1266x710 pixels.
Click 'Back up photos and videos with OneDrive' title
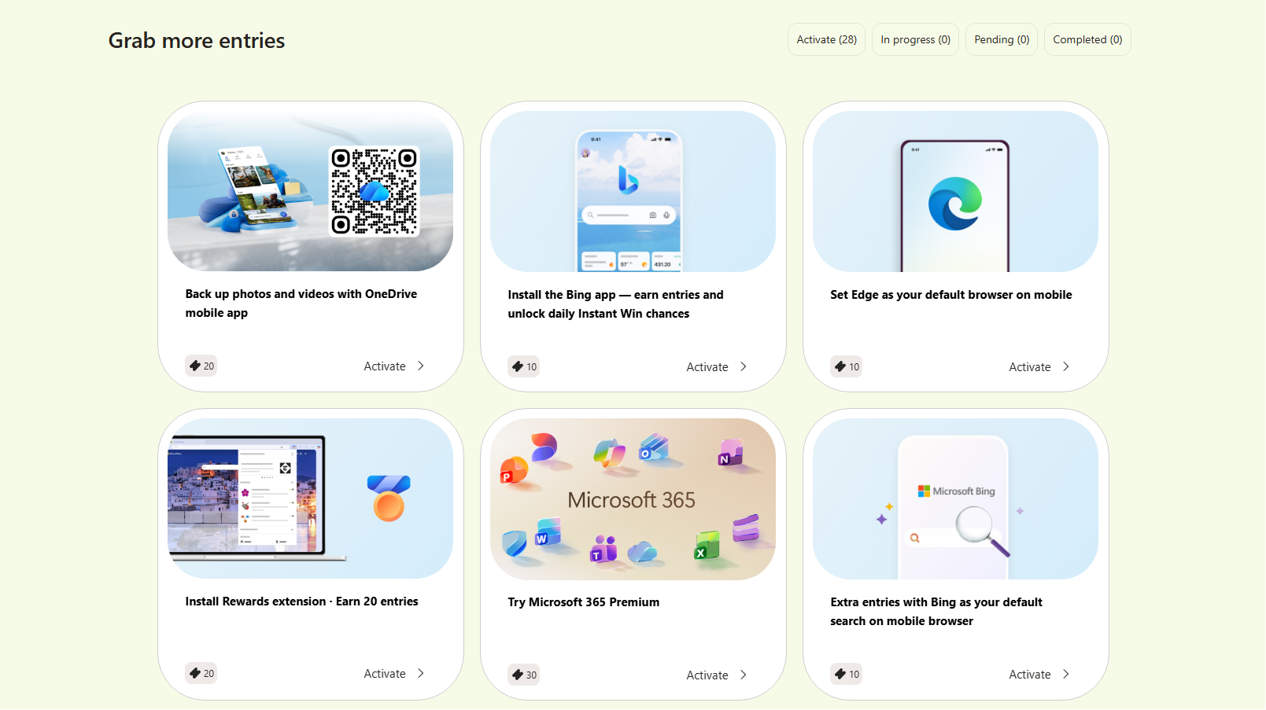click(301, 303)
